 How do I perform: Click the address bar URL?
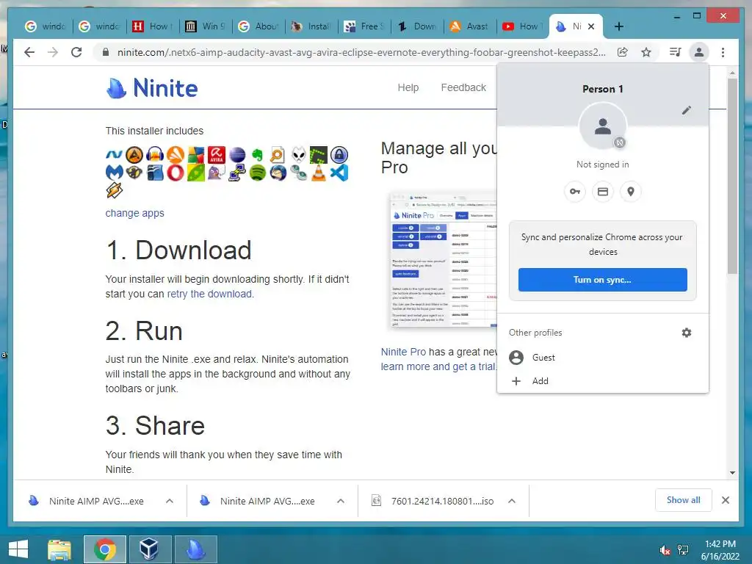coord(361,52)
